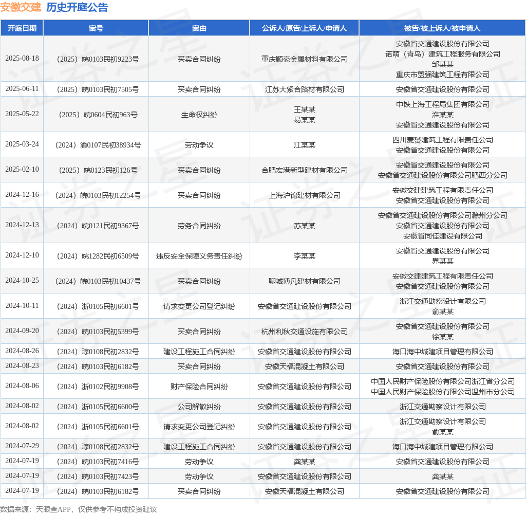The image size is (526, 514).
Task: Select case number (2024)浙0105民初6600号
Action: click(96, 407)
